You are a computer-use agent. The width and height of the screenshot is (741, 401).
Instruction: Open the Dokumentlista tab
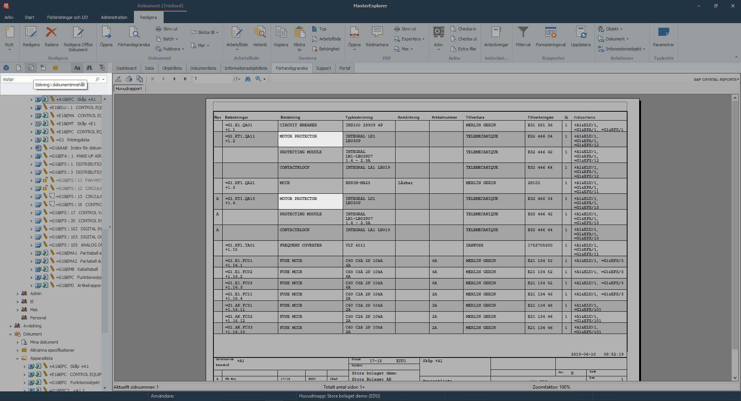tap(203, 68)
